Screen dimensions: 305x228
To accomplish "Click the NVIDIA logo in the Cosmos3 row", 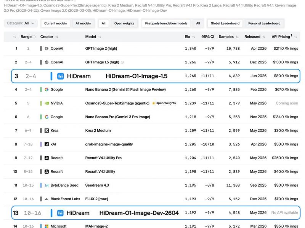I will point(47,103).
